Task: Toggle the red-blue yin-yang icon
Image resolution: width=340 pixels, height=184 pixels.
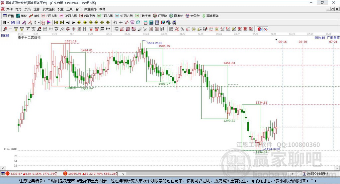Action: point(260,29)
